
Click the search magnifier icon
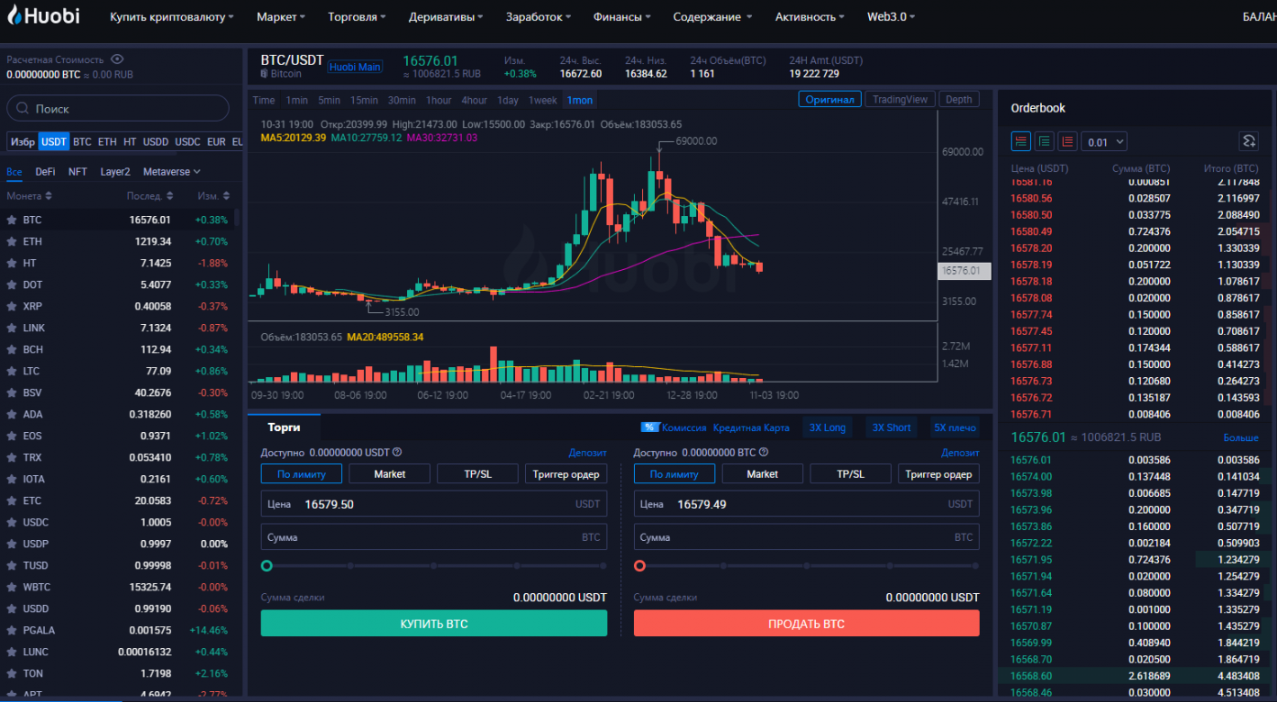point(23,109)
